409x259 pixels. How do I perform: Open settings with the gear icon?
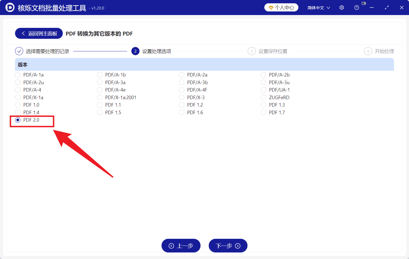click(x=342, y=7)
